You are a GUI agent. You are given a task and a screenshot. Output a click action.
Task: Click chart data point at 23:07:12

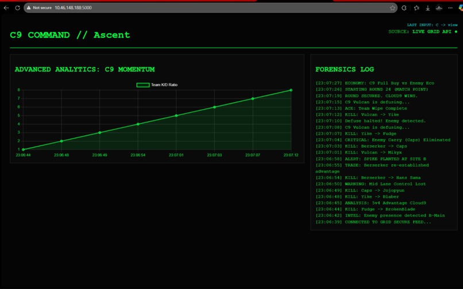(291, 90)
